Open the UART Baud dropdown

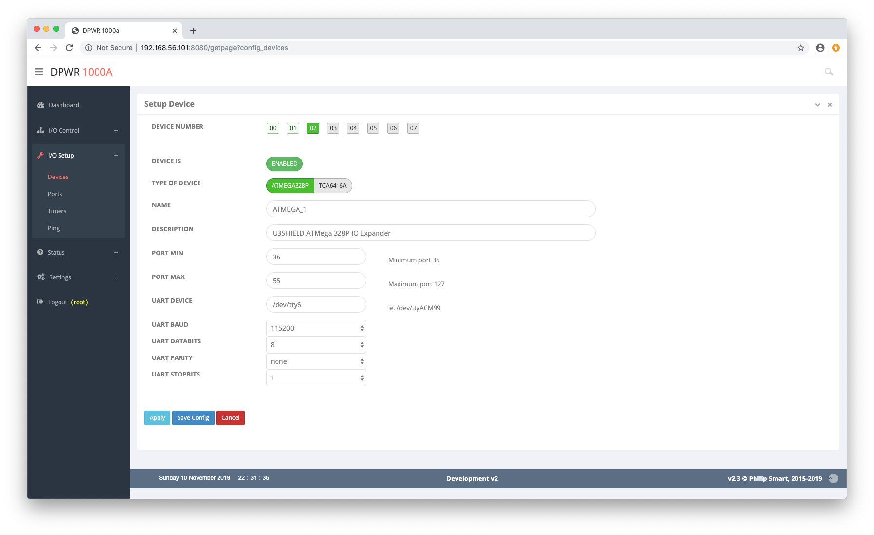pos(316,328)
